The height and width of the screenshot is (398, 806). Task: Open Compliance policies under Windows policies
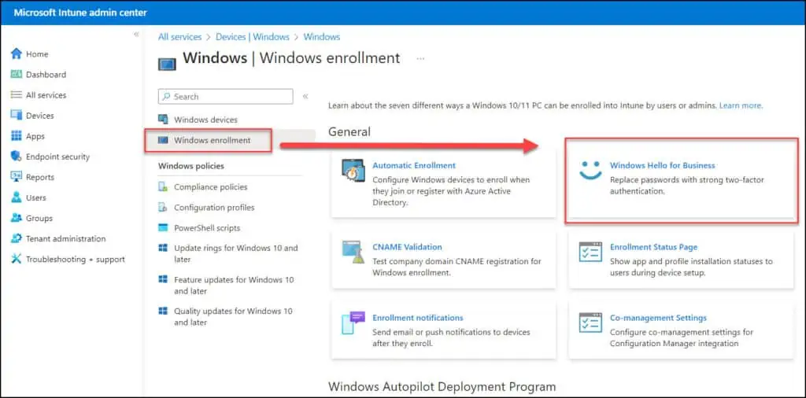[x=211, y=187]
